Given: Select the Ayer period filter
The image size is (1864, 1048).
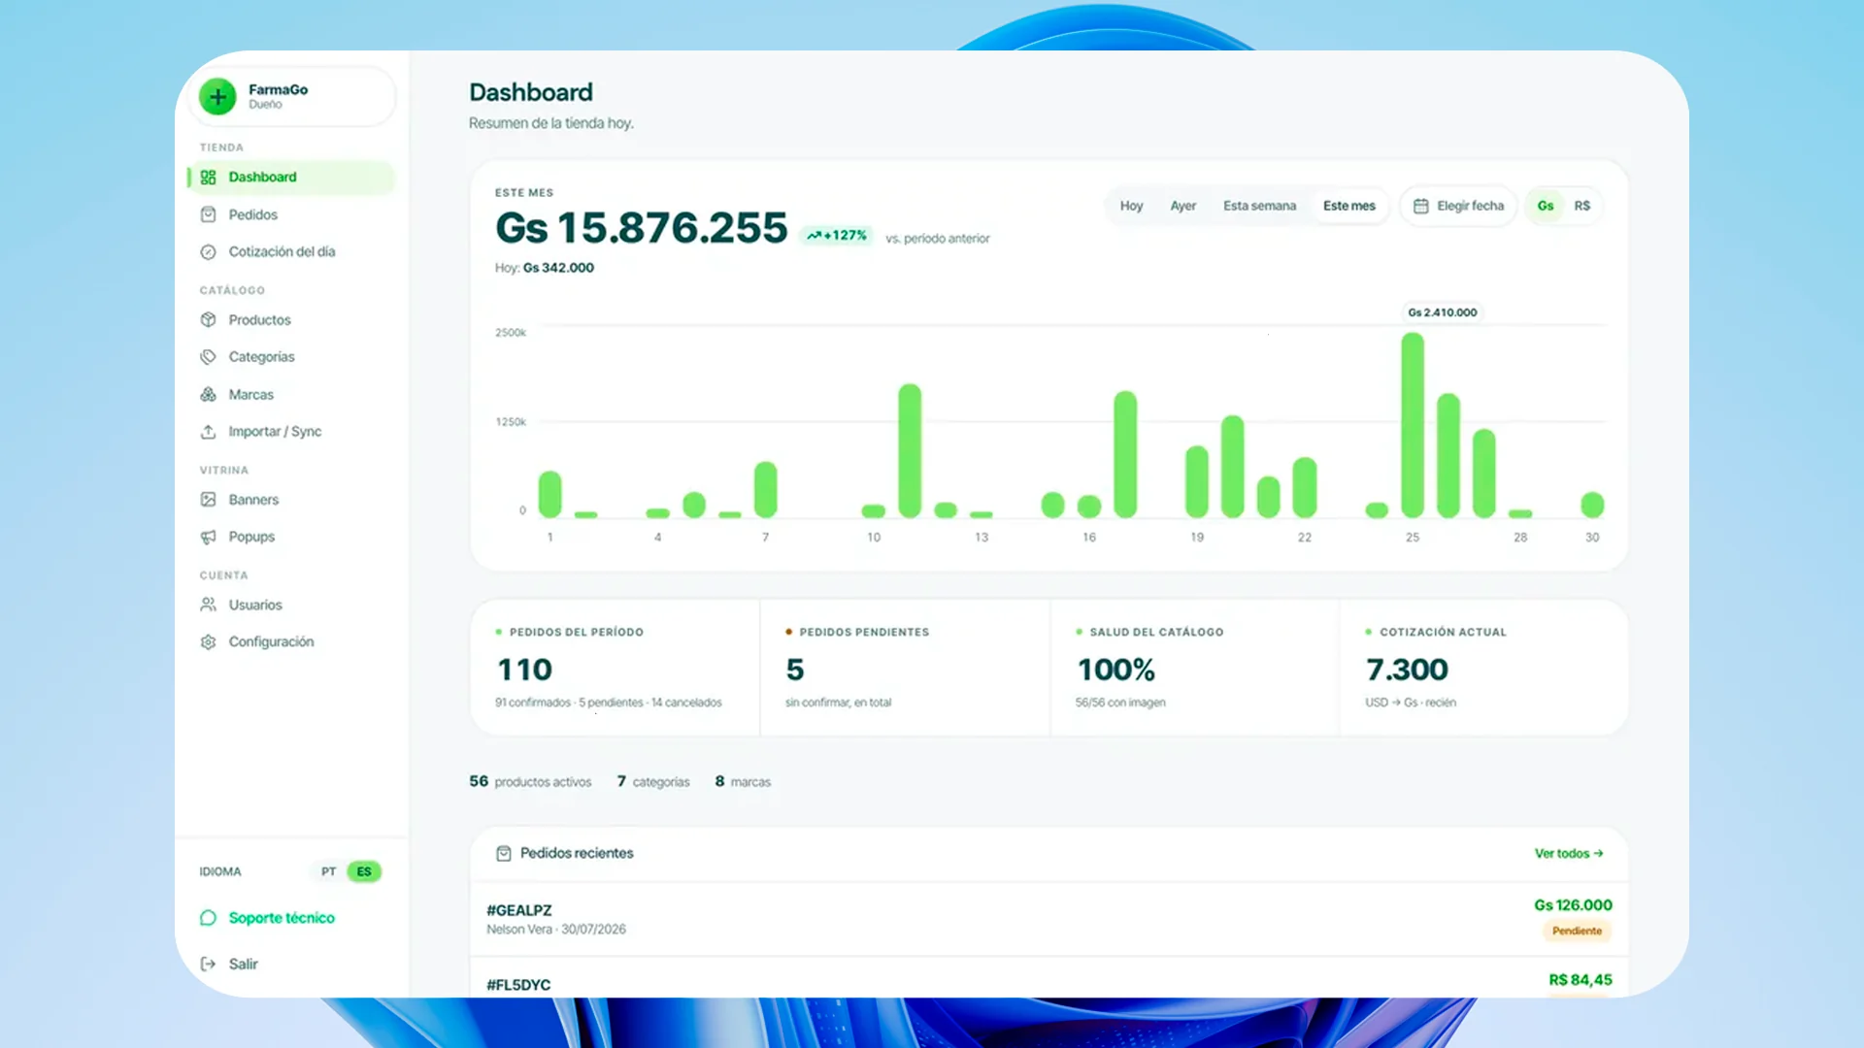Looking at the screenshot, I should [x=1182, y=206].
